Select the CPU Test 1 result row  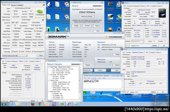tap(58, 77)
